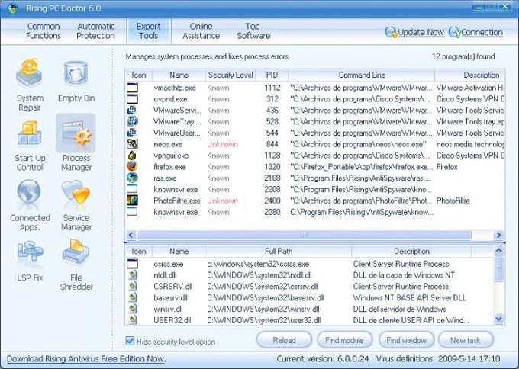
Task: Select the VMwareTray process icon
Action: (132, 121)
